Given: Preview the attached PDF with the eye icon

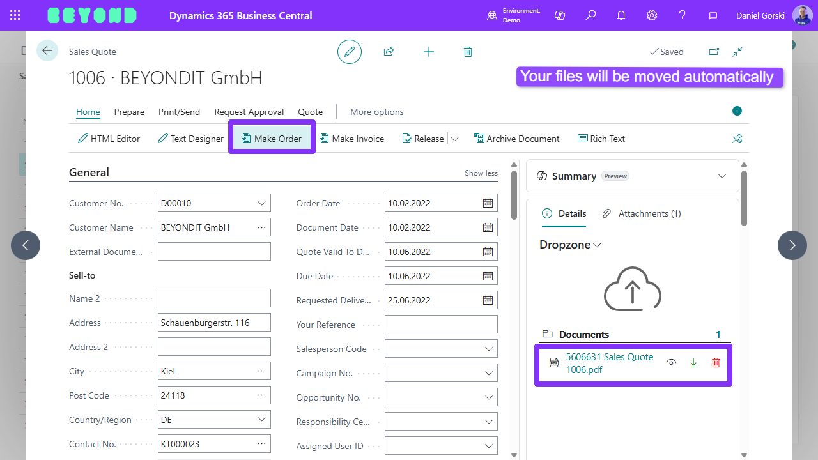Looking at the screenshot, I should 671,362.
